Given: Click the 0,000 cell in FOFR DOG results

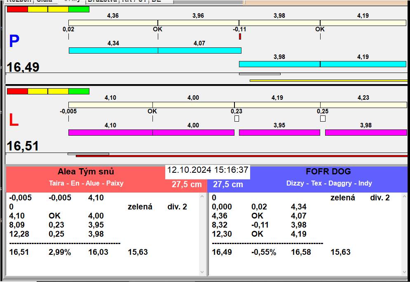Looking at the screenshot, I should click(222, 207).
